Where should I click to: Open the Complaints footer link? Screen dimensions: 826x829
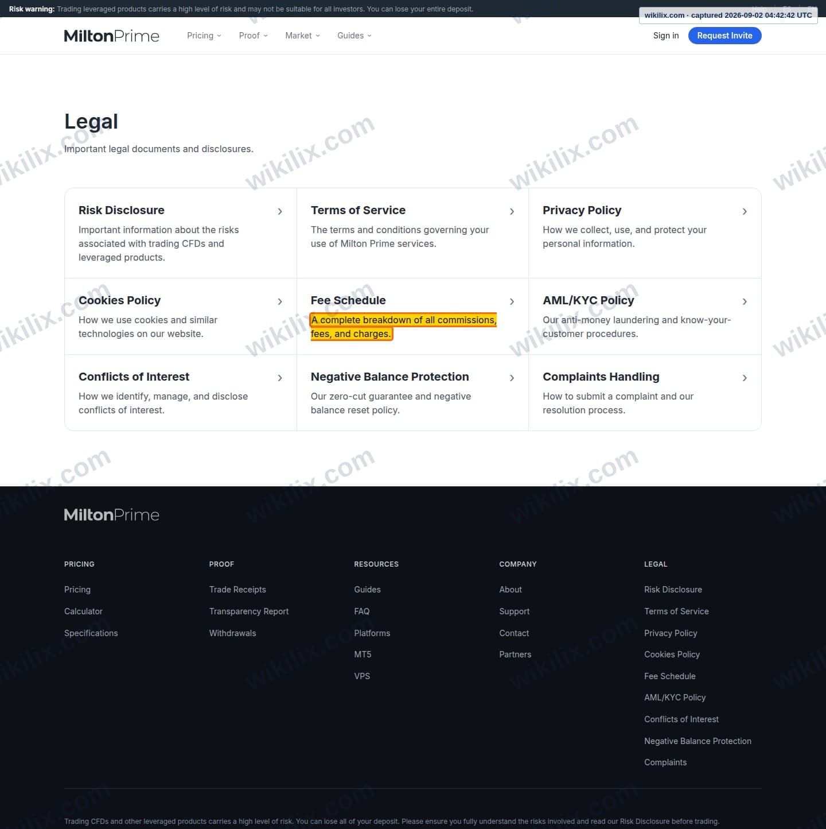665,762
